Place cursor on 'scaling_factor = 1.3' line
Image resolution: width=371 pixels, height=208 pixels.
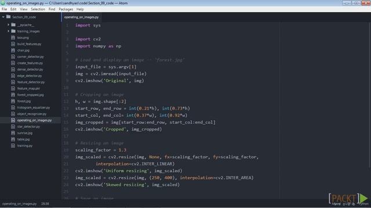click(100, 150)
